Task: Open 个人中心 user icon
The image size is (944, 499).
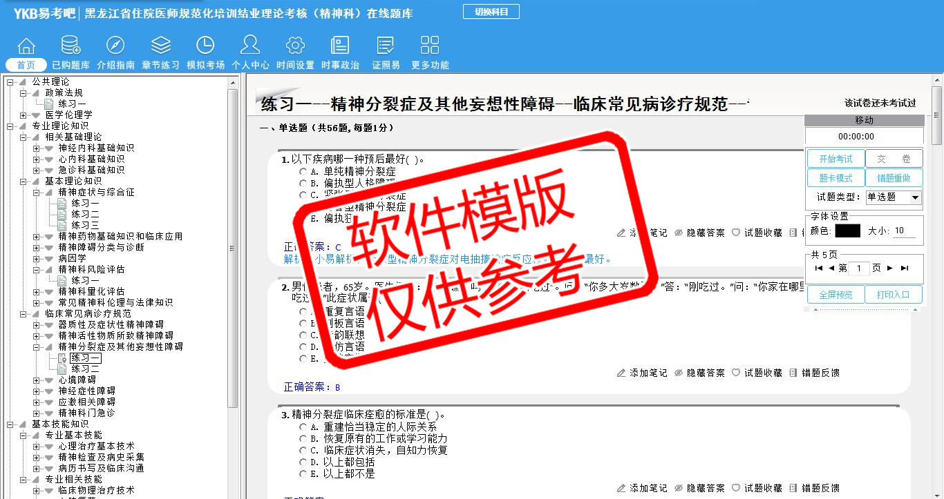Action: click(250, 46)
